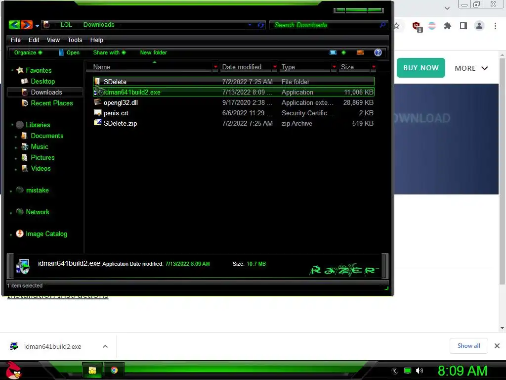Open the Edit menu
506x380 pixels.
[34, 40]
